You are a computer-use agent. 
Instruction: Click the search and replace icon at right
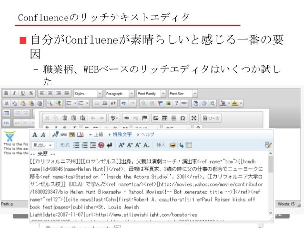268,145
